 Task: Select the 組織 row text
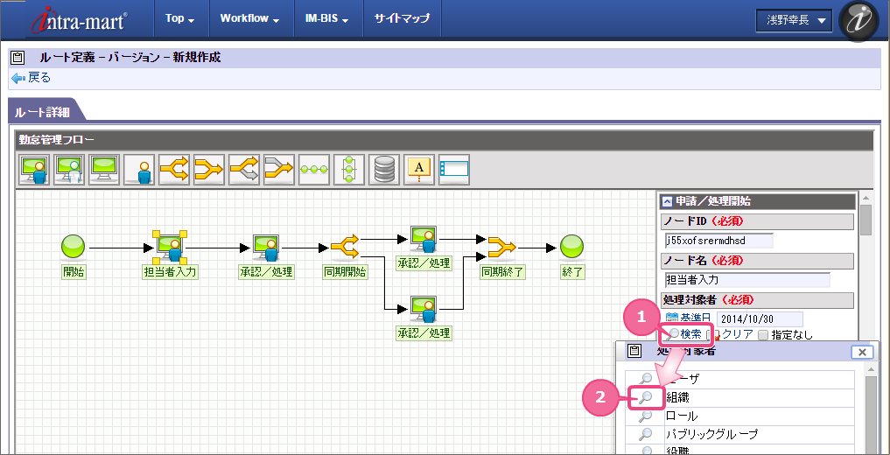coord(677,398)
